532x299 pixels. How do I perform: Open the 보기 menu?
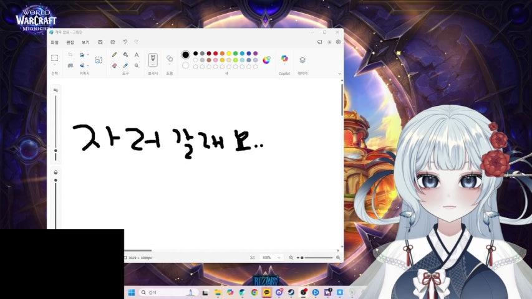[85, 42]
